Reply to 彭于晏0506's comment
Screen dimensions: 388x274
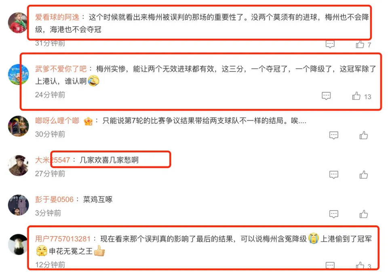[333, 214]
